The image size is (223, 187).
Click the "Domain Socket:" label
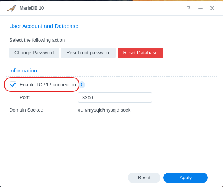click(26, 110)
